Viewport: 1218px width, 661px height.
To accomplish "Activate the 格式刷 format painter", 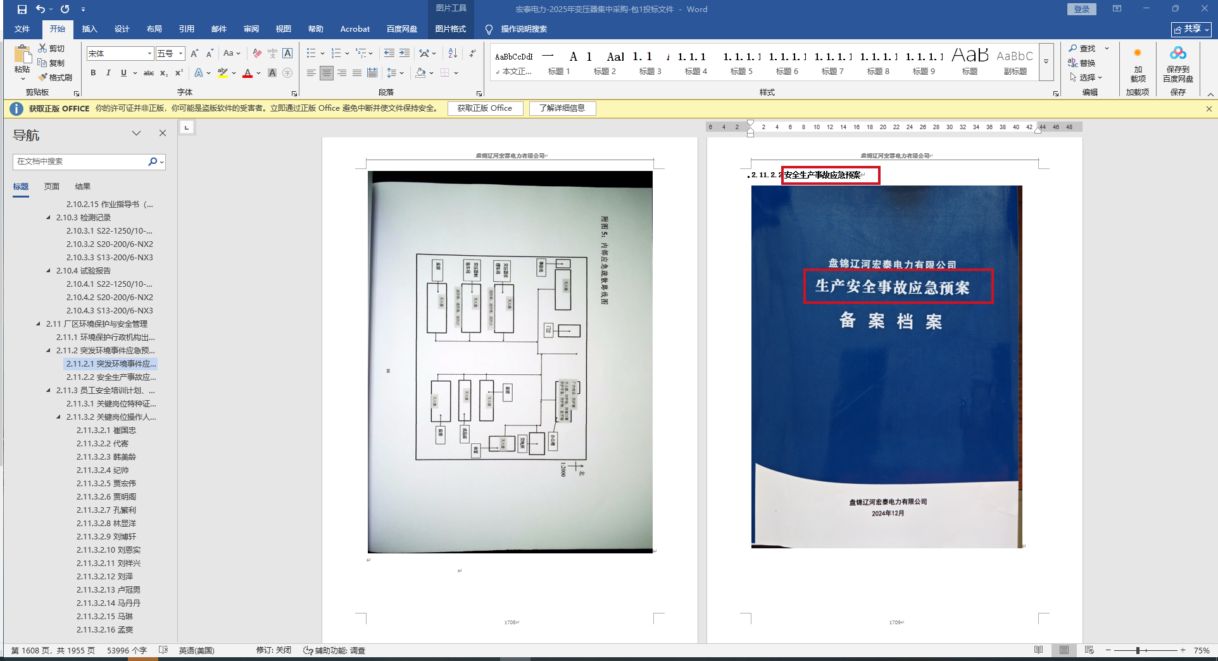I will click(x=55, y=77).
